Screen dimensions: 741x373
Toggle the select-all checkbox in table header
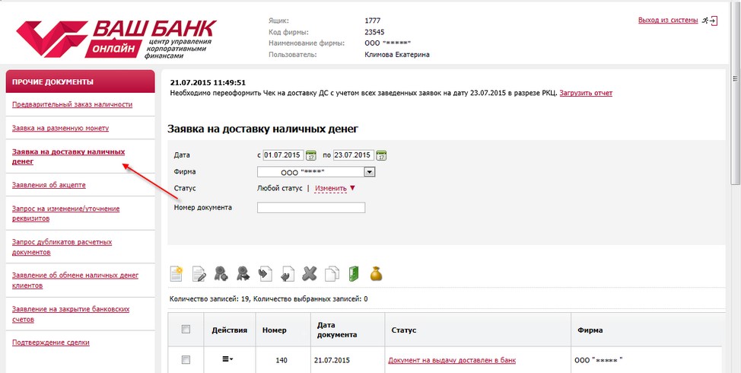186,330
